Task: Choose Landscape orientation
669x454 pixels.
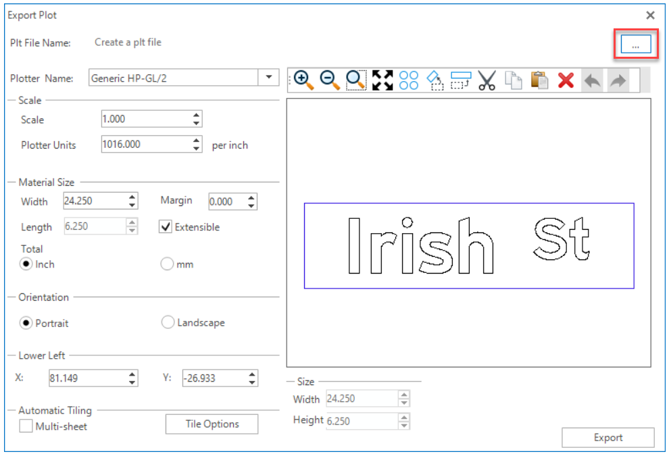Action: [x=168, y=322]
